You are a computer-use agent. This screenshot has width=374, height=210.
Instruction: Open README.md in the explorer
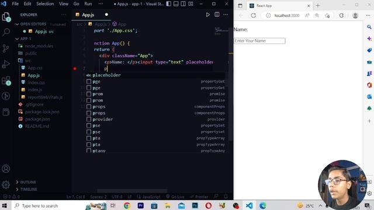click(x=37, y=126)
